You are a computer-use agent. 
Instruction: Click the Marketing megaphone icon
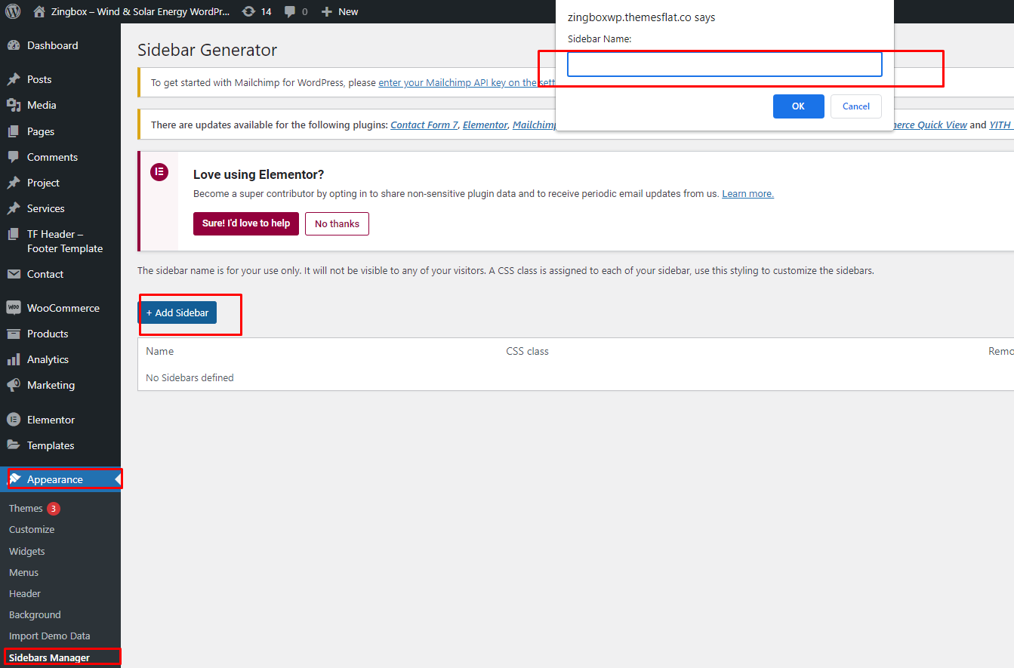pos(14,385)
